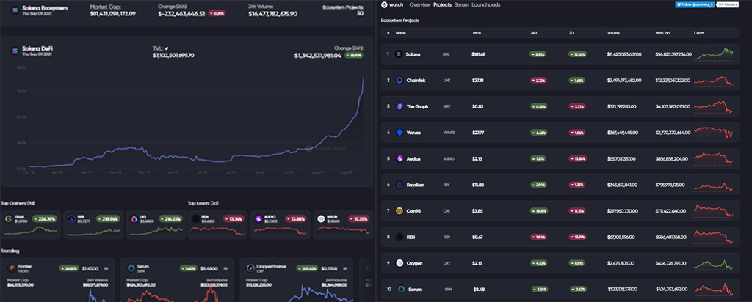Click the 216.23% badge on the LIQ card
The width and height of the screenshot is (752, 302).
coord(170,218)
